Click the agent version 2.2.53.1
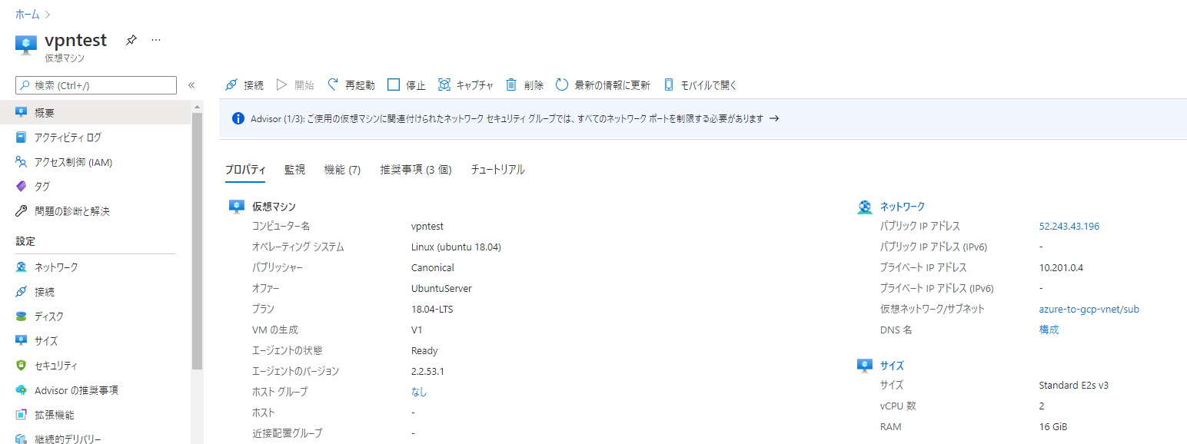Screen dimensions: 1187x444 [x=428, y=372]
